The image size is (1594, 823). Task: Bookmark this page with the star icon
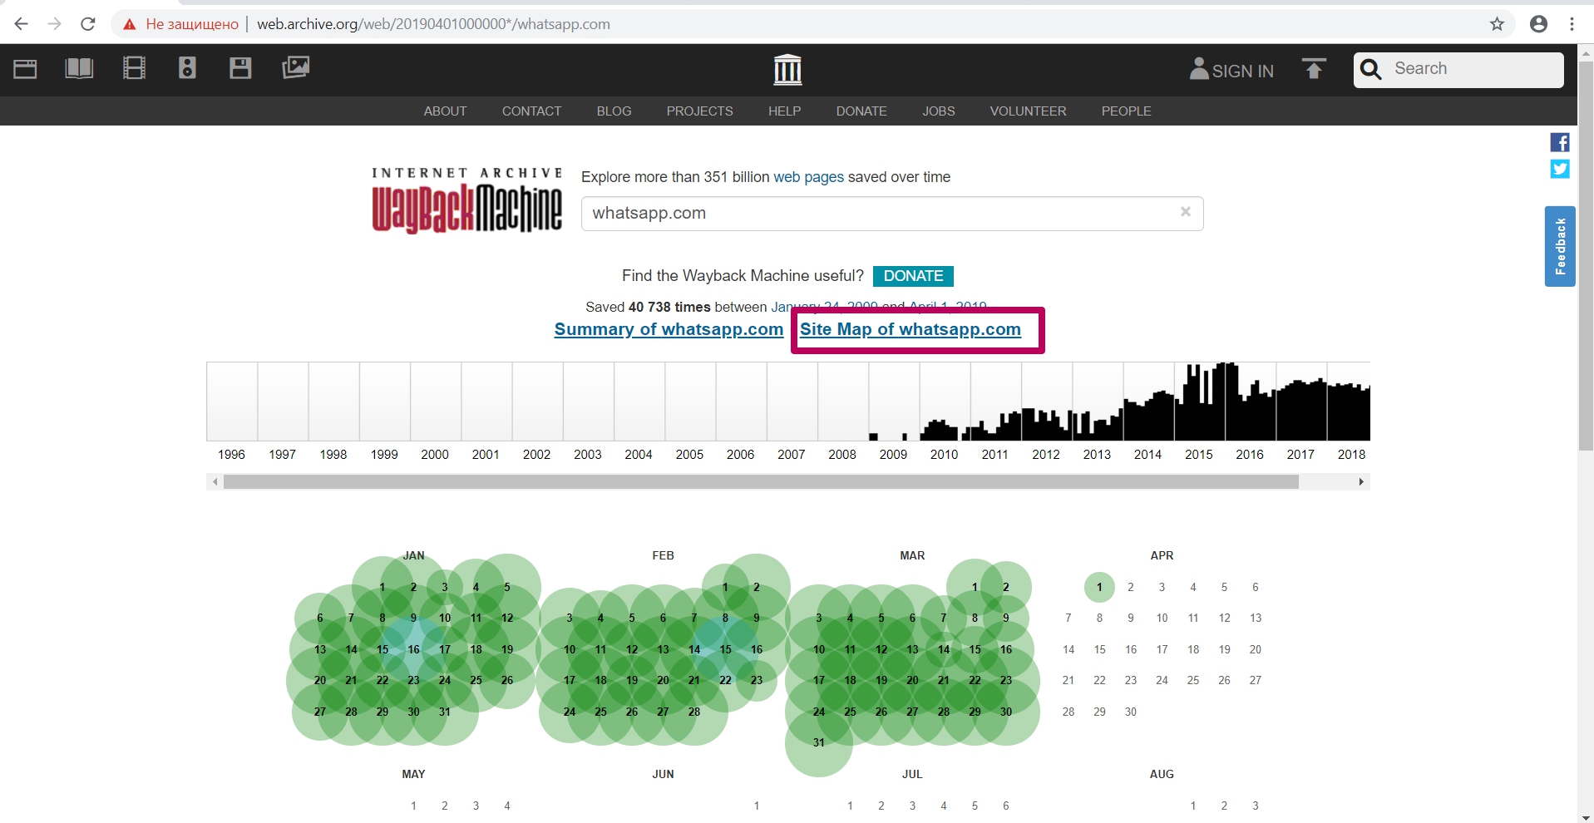click(1497, 24)
